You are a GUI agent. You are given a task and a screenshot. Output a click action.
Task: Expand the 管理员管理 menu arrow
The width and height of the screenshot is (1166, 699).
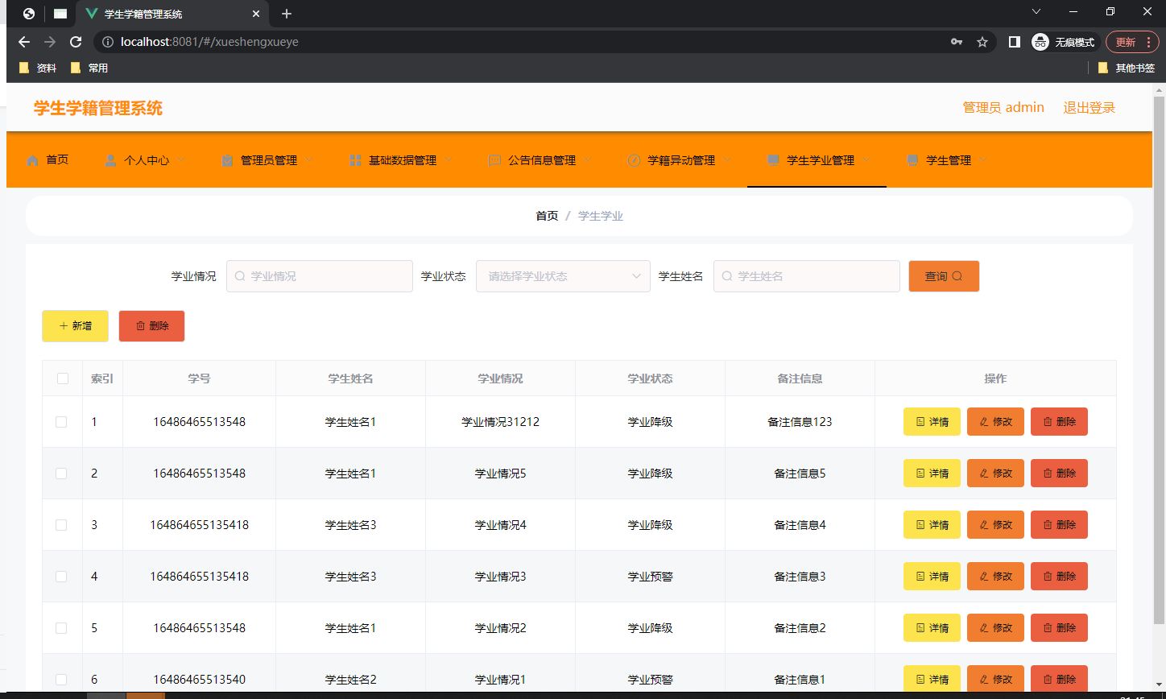point(308,159)
